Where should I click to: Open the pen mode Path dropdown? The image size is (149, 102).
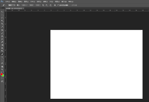coord(12,5)
